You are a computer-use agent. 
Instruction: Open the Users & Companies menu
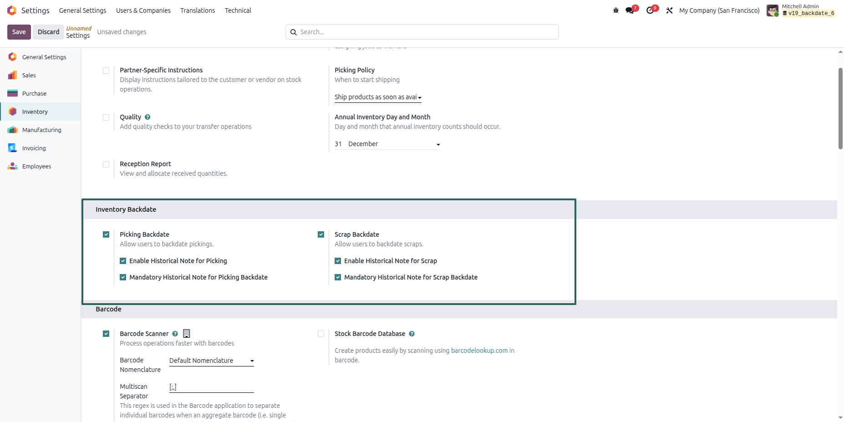point(143,10)
